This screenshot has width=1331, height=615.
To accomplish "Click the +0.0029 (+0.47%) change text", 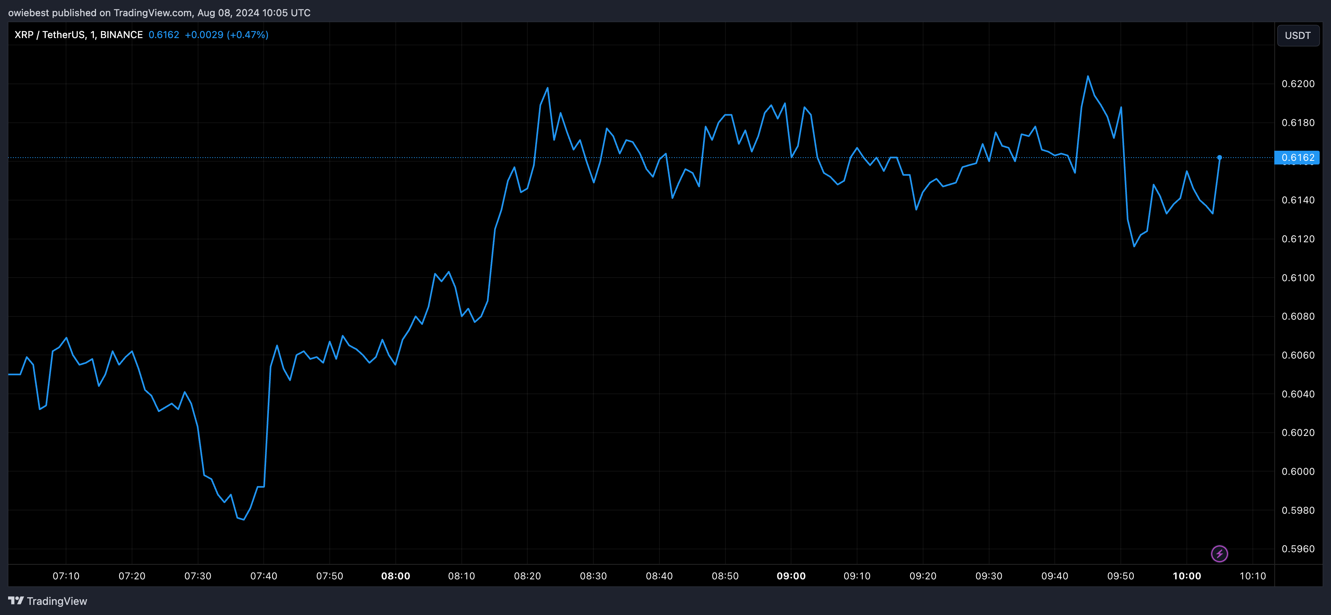I will point(226,34).
